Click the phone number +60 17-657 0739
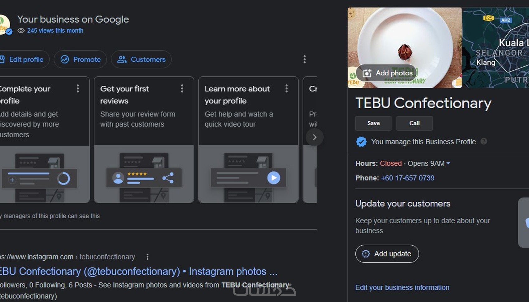Image resolution: width=529 pixels, height=302 pixels. [x=407, y=178]
